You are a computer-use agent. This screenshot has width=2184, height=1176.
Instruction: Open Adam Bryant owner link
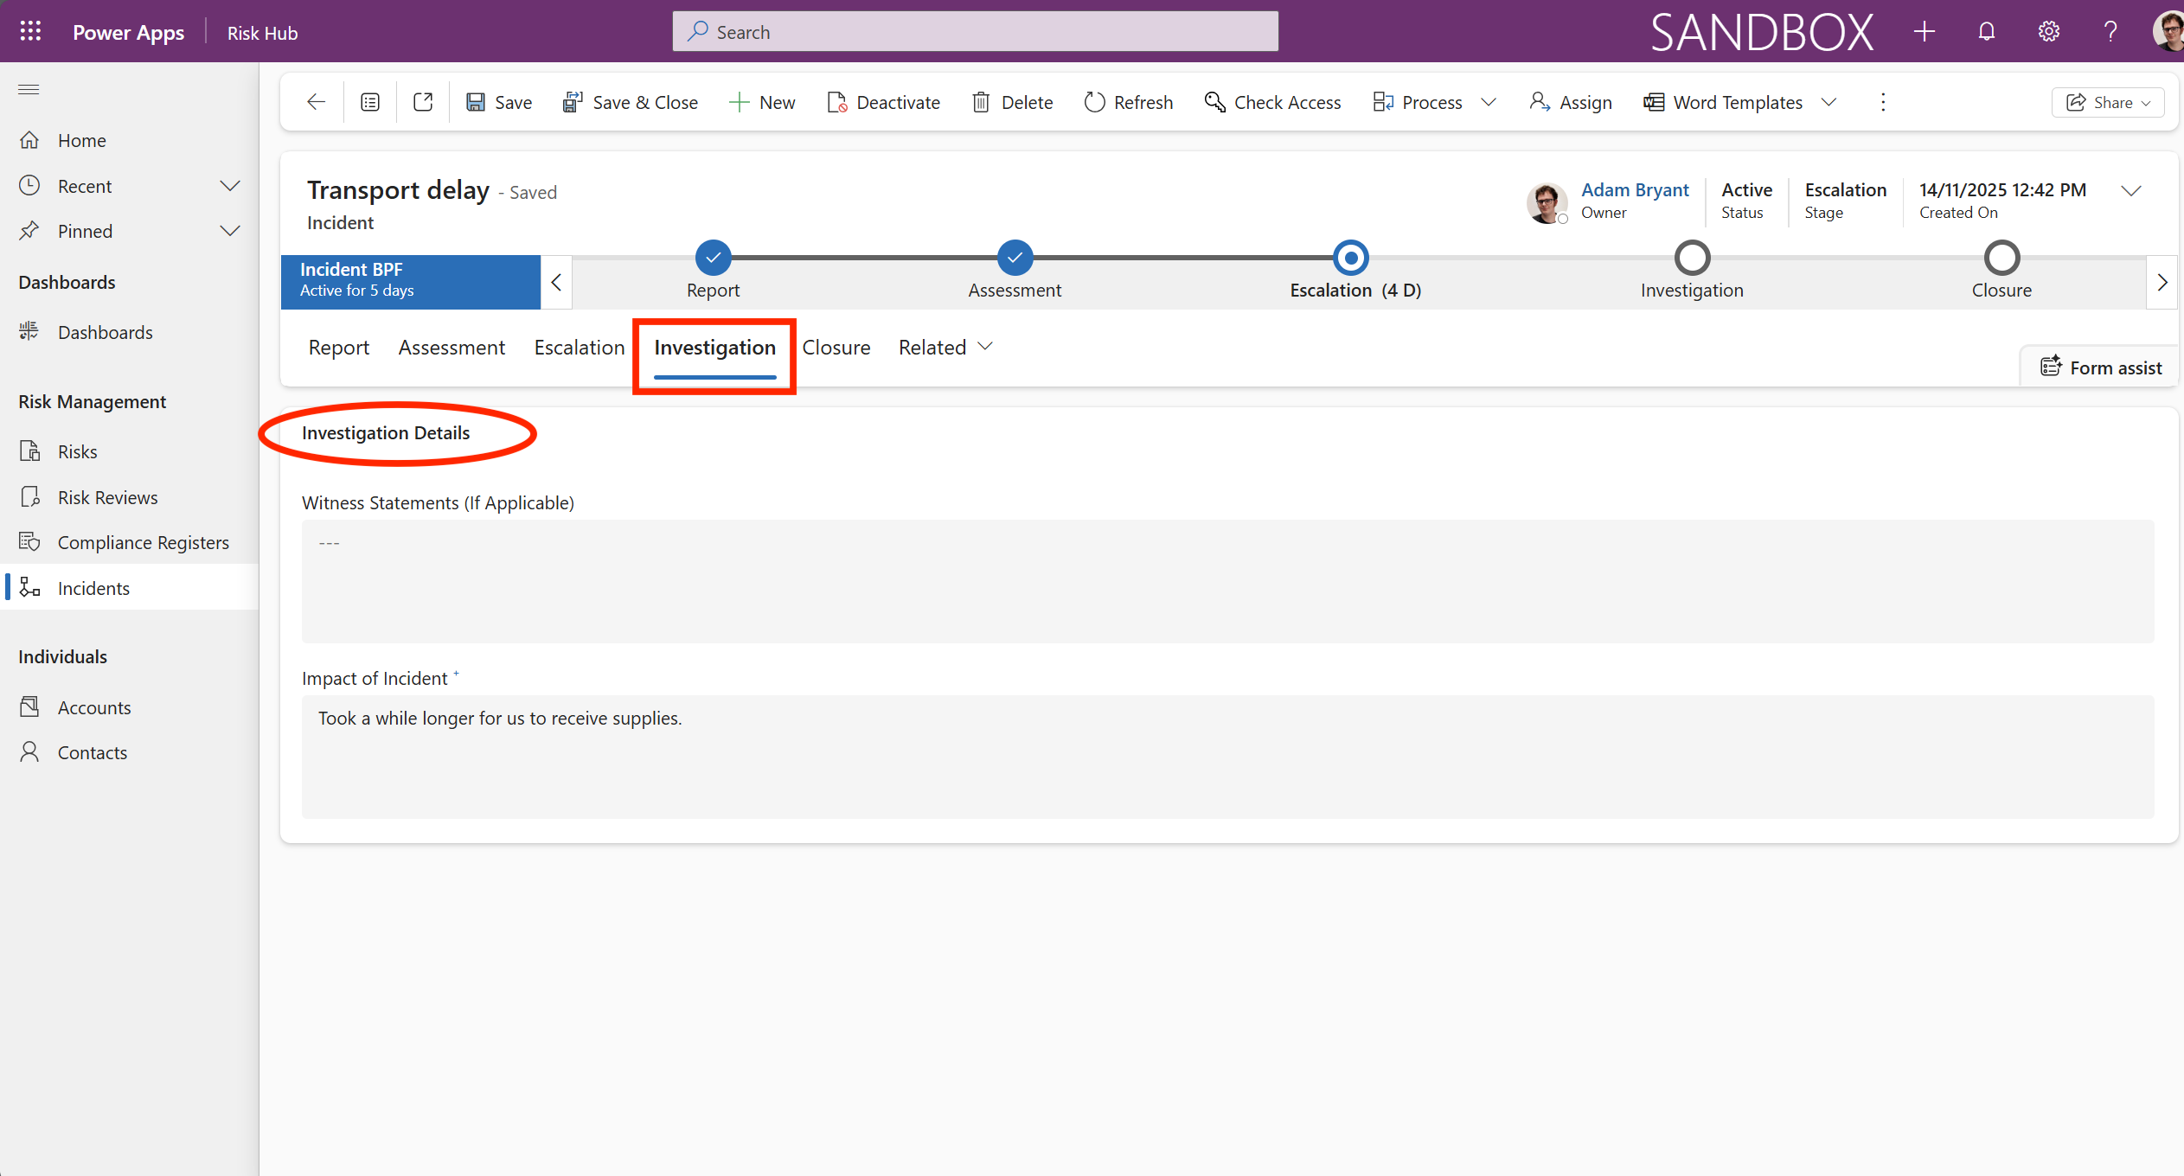(1635, 189)
